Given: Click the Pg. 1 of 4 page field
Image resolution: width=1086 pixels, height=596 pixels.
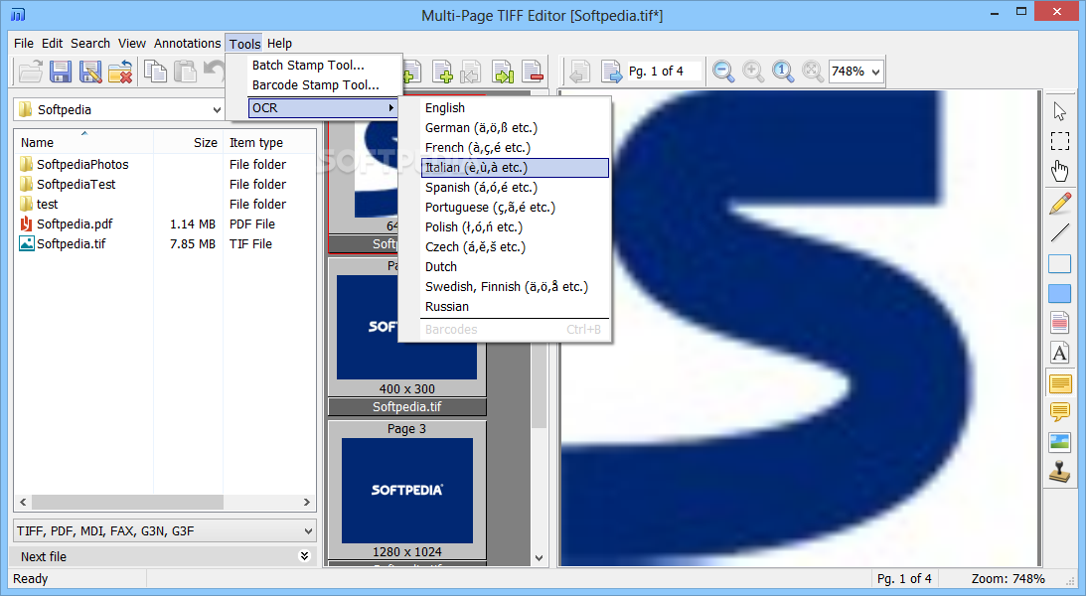Looking at the screenshot, I should coord(663,72).
